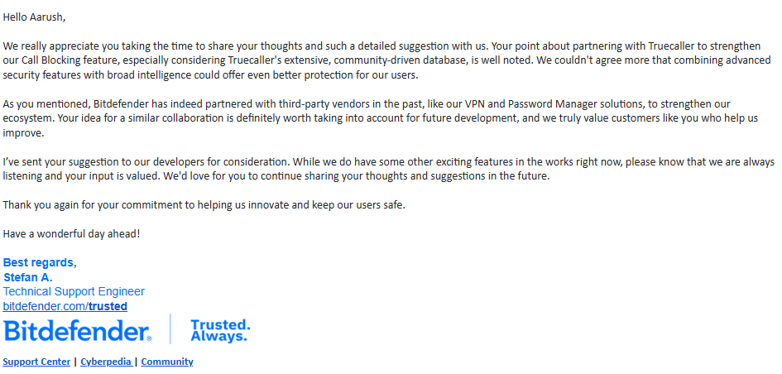The height and width of the screenshot is (374, 782).
Task: Click the vertical divider beside the Bitdefender logo
Action: [x=170, y=329]
